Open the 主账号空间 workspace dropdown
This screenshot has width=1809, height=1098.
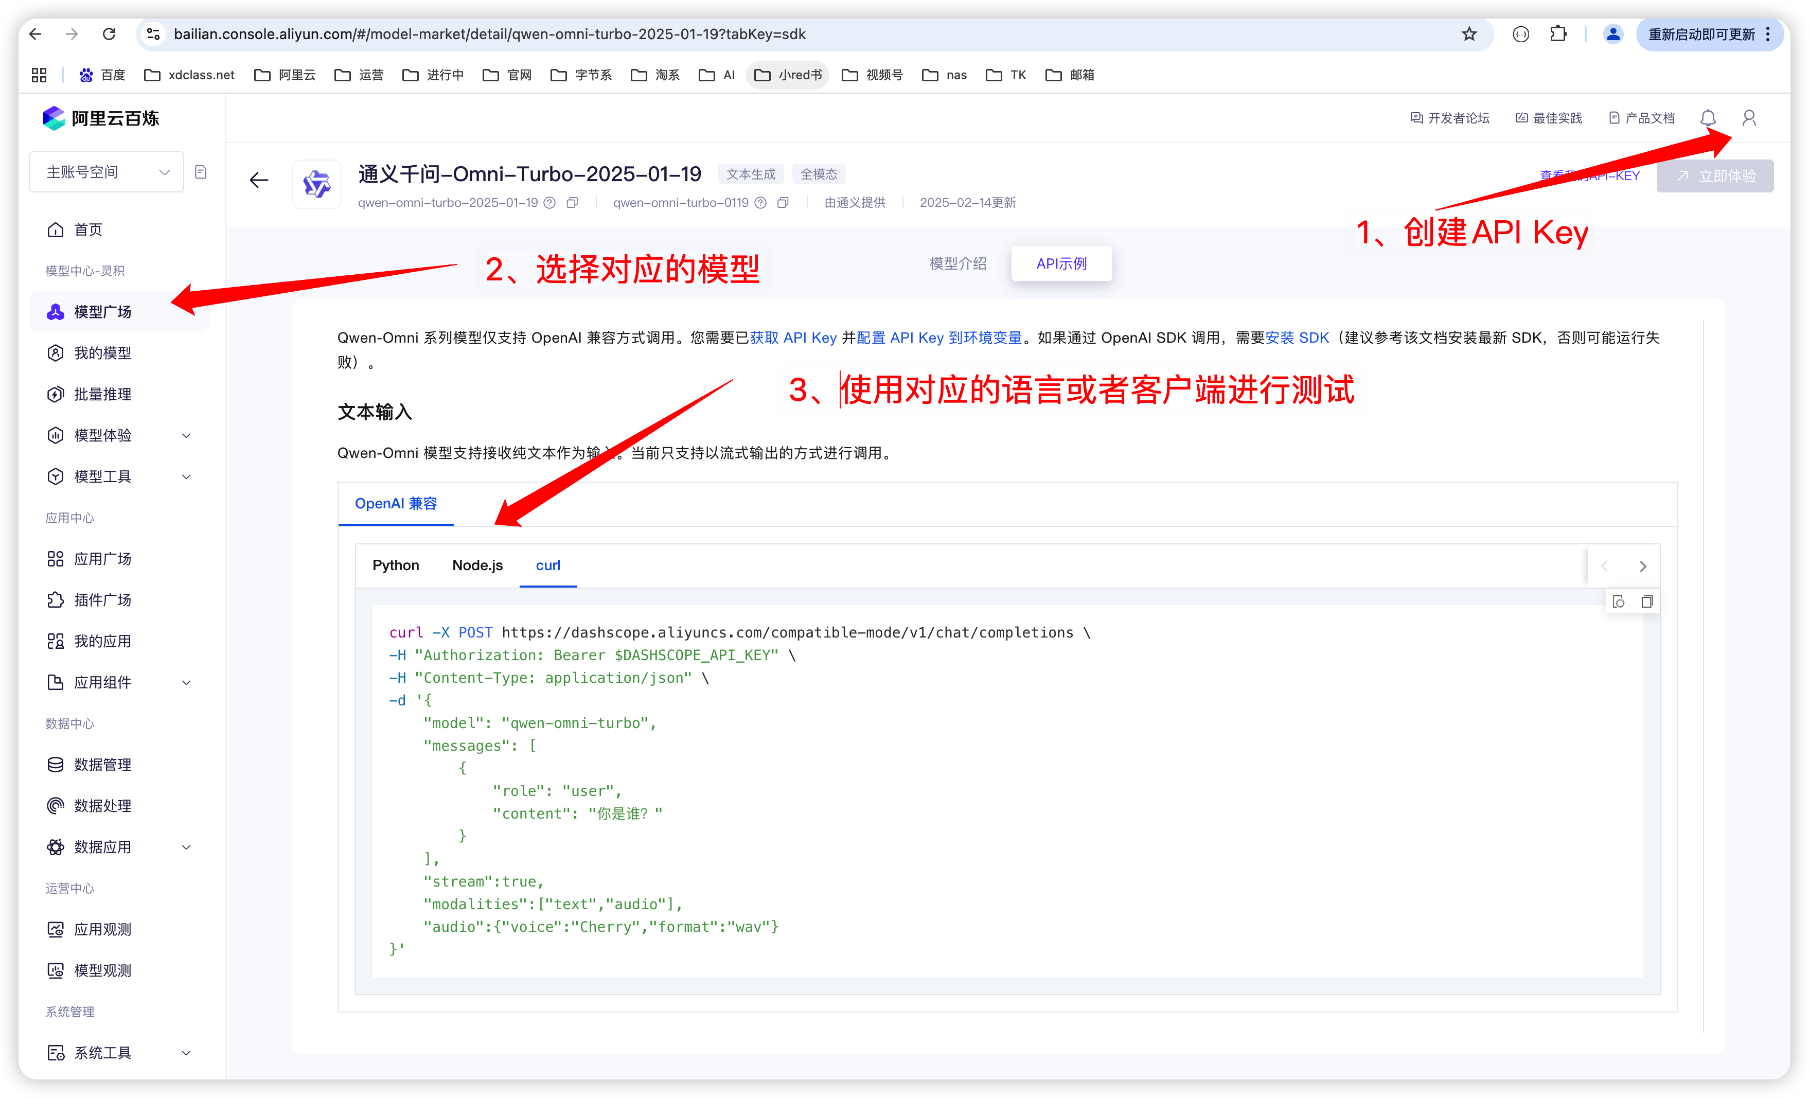(x=107, y=172)
